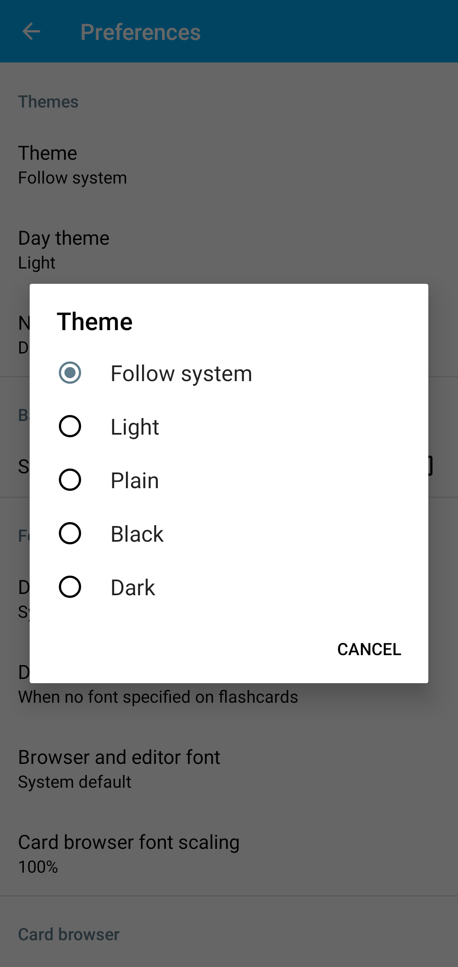Tap the 100% font scaling value
The height and width of the screenshot is (967, 458).
[38, 867]
